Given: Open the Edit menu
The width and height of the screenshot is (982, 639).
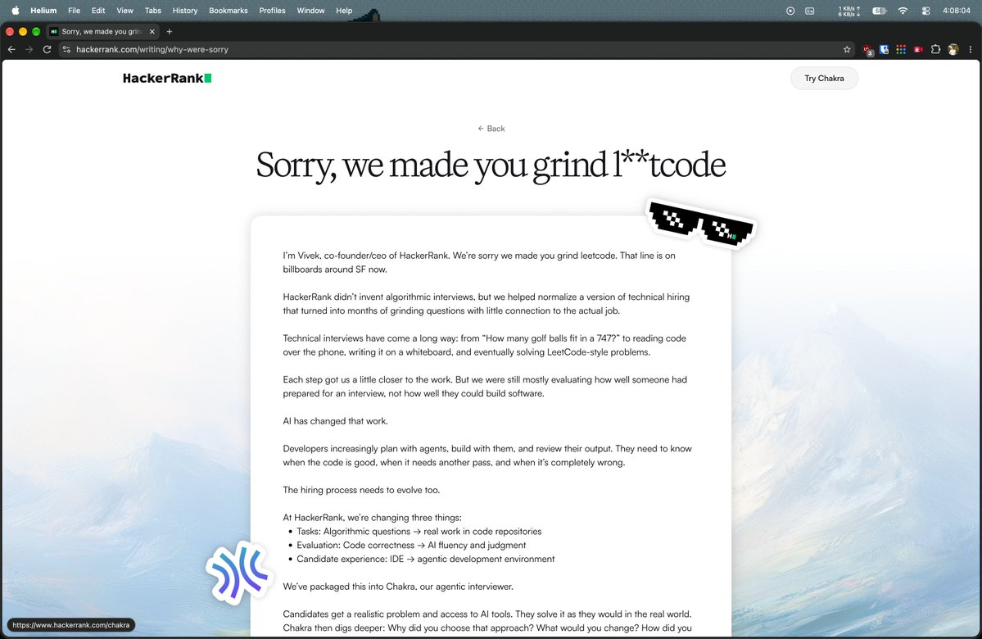Looking at the screenshot, I should (98, 11).
